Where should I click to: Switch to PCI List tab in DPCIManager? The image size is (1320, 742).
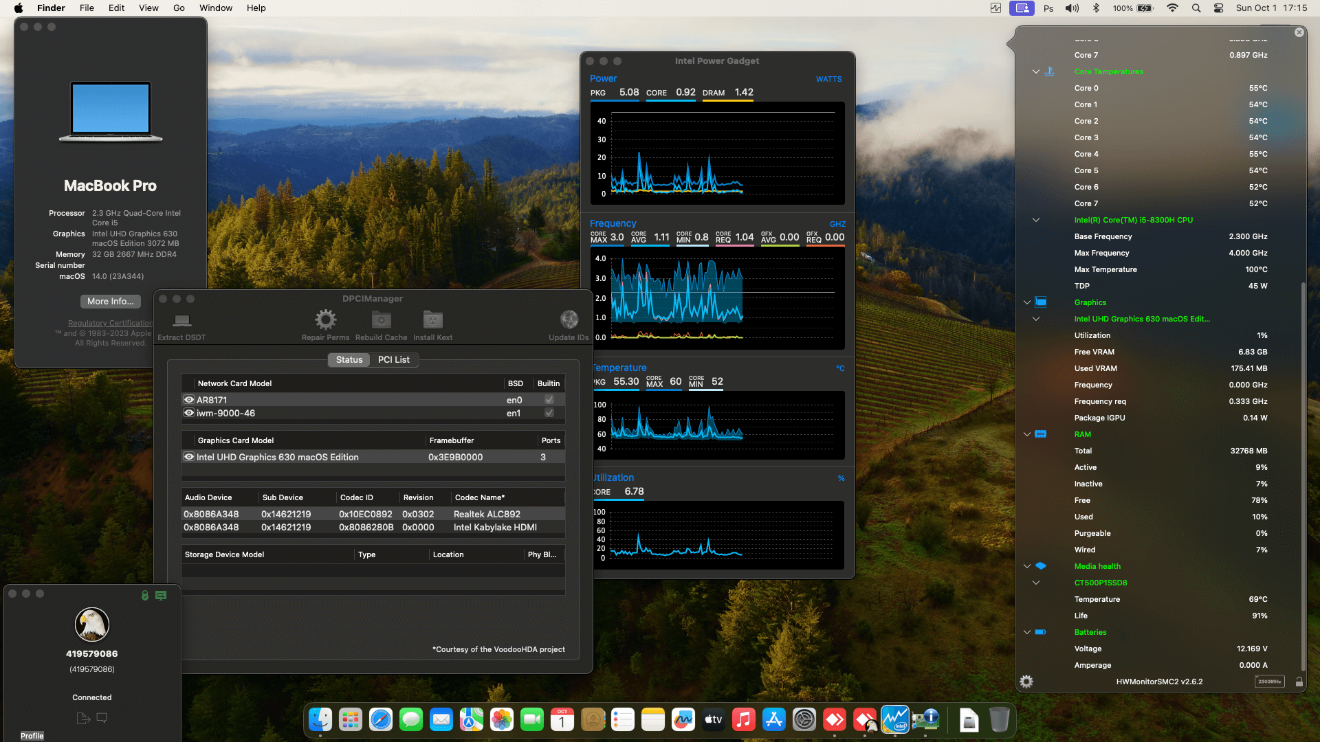click(x=394, y=359)
